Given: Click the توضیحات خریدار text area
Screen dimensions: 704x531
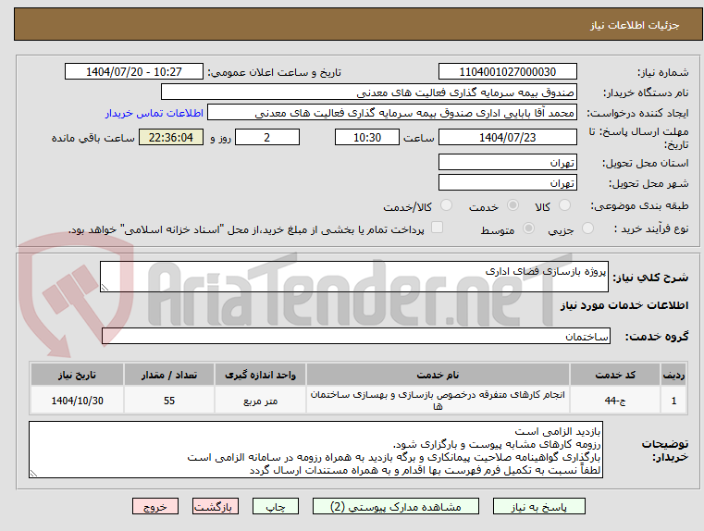Looking at the screenshot, I should click(315, 450).
